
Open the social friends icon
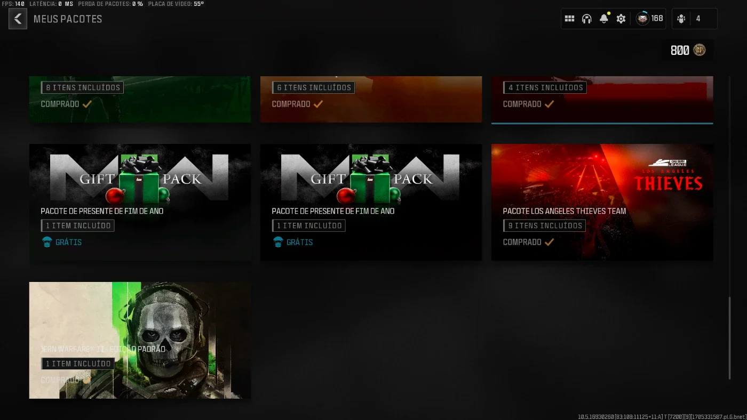(681, 19)
